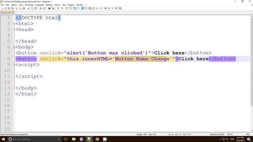Click the 'Ask me anything' search box
The height and width of the screenshot is (142, 253).
click(x=34, y=139)
